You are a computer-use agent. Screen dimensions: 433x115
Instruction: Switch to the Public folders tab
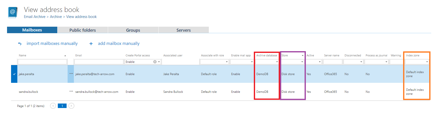82,30
